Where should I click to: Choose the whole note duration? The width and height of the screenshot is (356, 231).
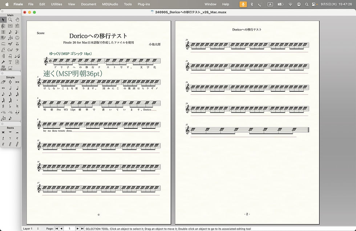click(x=3, y=88)
